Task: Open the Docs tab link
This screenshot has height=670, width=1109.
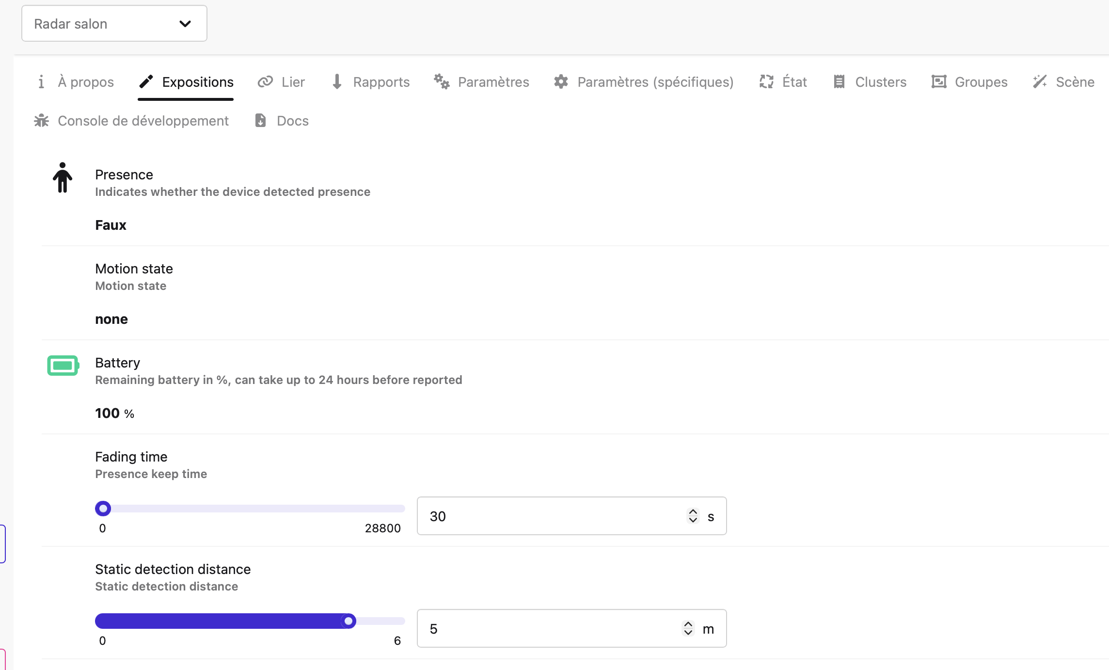Action: (x=292, y=121)
